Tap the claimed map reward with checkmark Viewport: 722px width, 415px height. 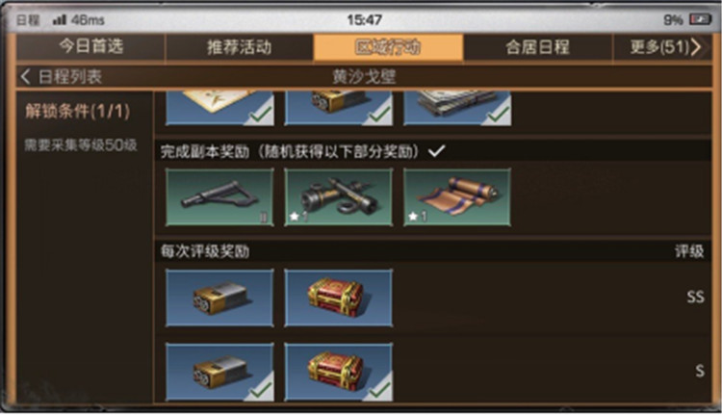coord(219,108)
